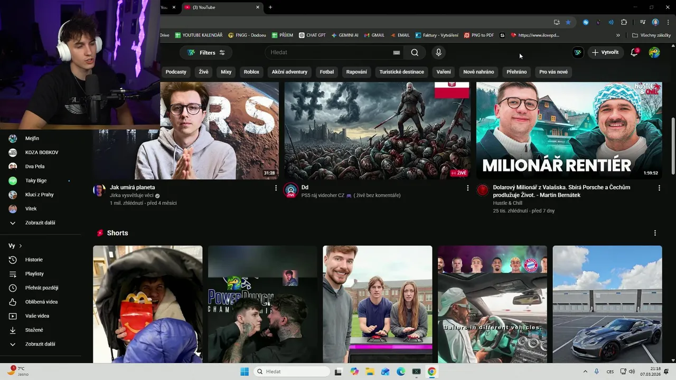Screen dimensions: 676x380
Task: Click the extension icon left of Vytvořit
Action: tap(578, 52)
